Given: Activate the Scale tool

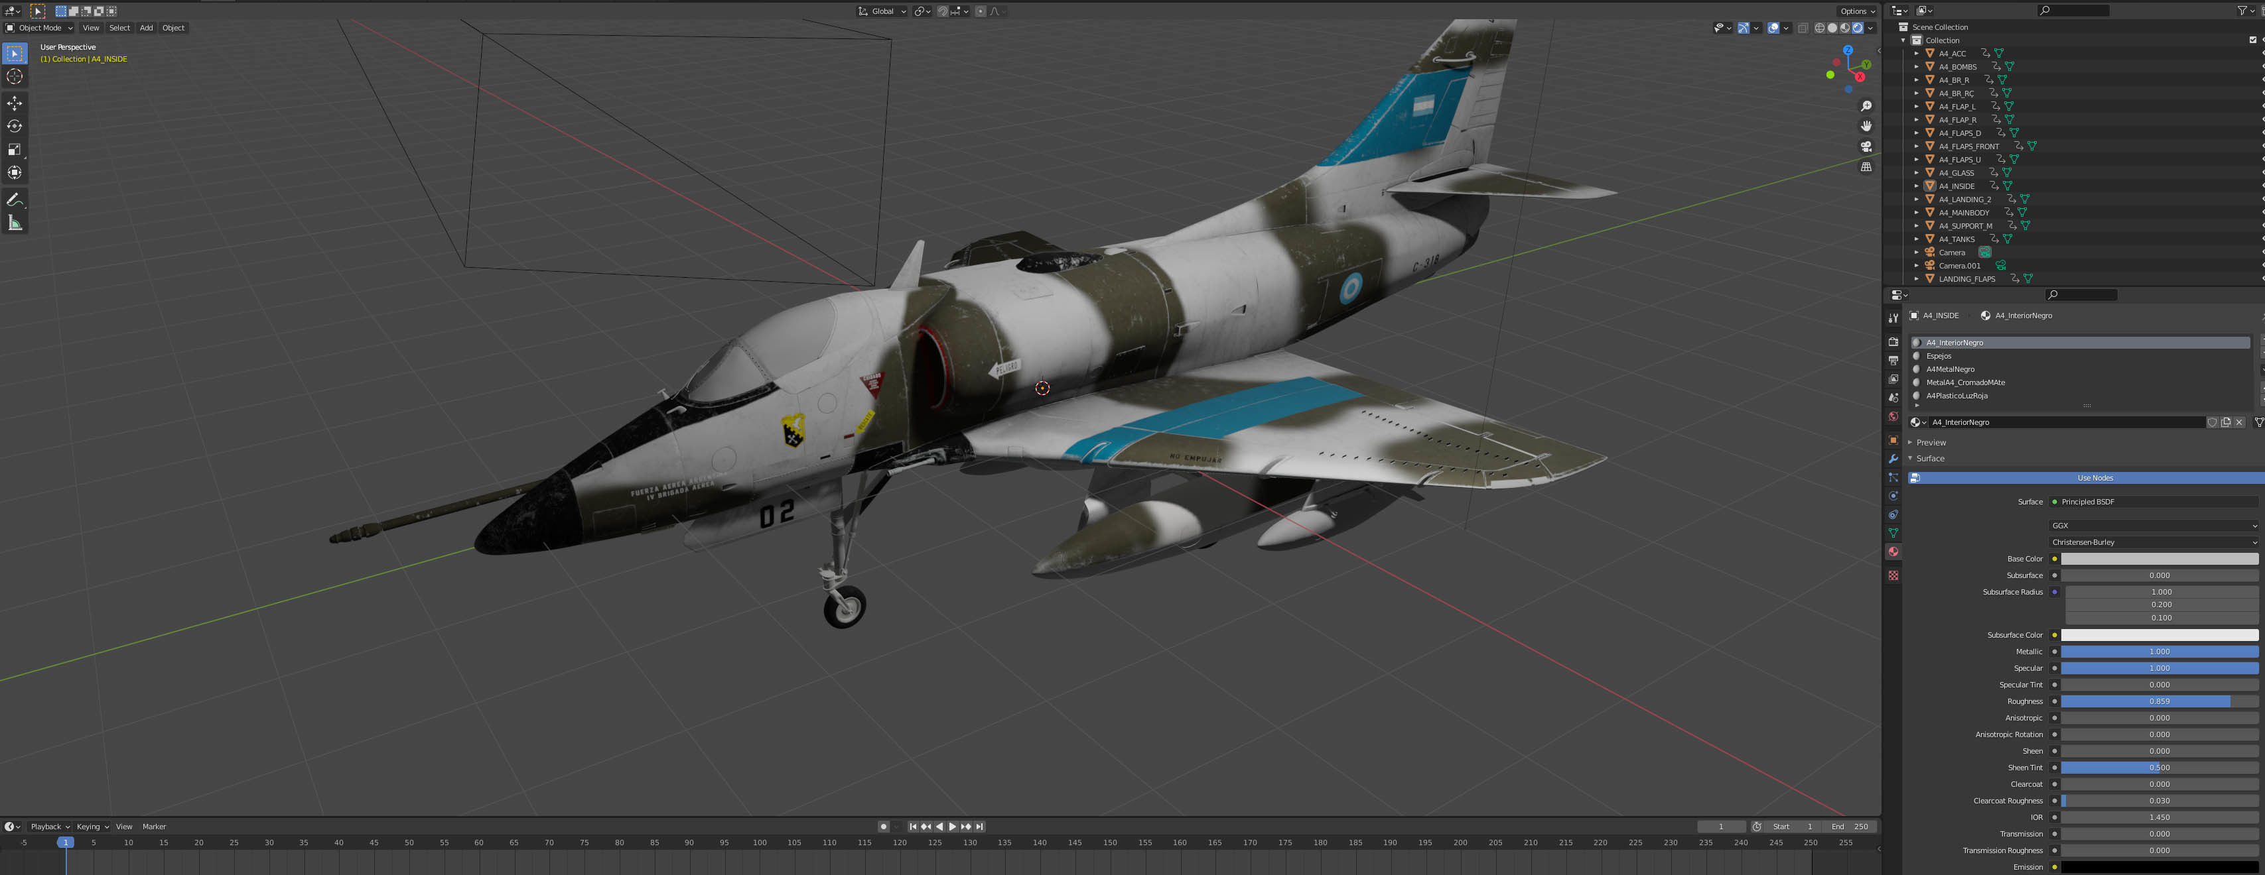Looking at the screenshot, I should [15, 149].
